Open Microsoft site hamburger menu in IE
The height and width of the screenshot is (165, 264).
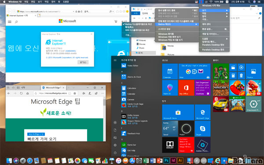(10, 22)
